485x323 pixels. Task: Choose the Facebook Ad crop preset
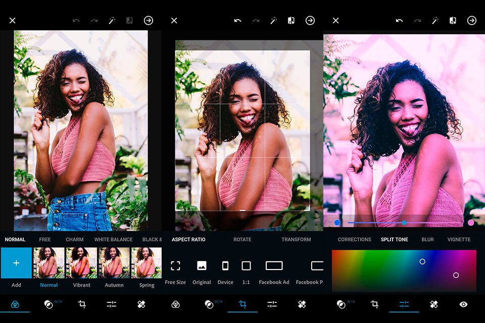point(274,266)
